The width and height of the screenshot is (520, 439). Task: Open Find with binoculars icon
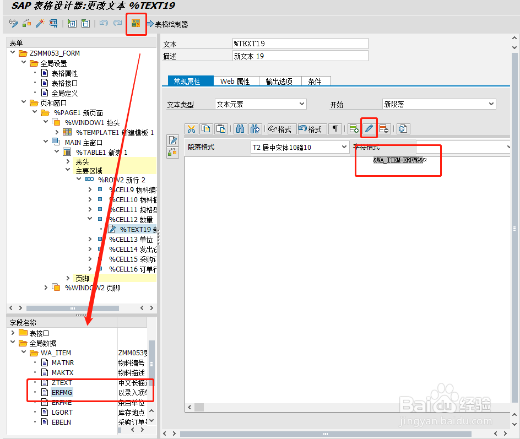(x=240, y=129)
